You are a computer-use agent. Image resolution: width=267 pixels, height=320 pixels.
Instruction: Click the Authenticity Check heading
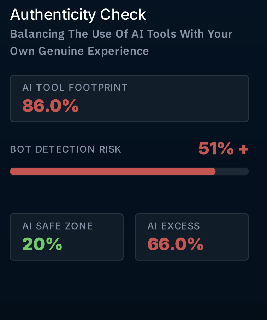point(78,15)
